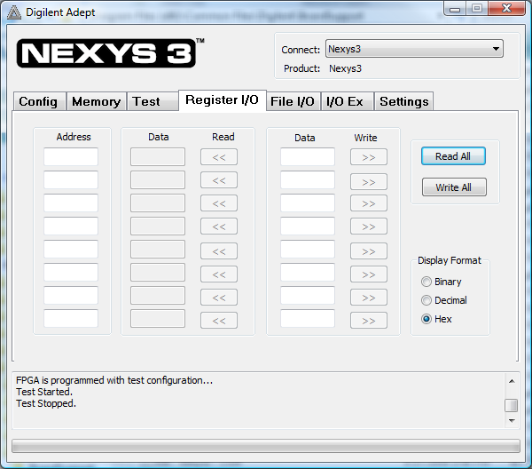Viewport: 532px width, 469px height.
Task: Select the Hex display format
Action: 426,319
